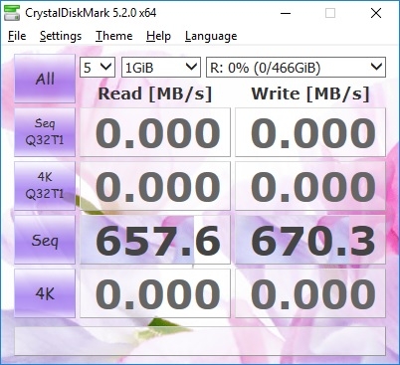400x365 pixels.
Task: Select the Seq read result 657.6
Action: pyautogui.click(x=155, y=240)
